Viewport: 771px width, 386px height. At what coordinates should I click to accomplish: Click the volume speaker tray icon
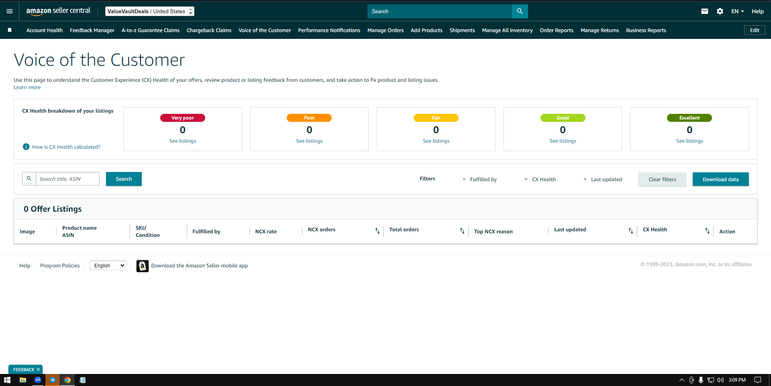720,380
